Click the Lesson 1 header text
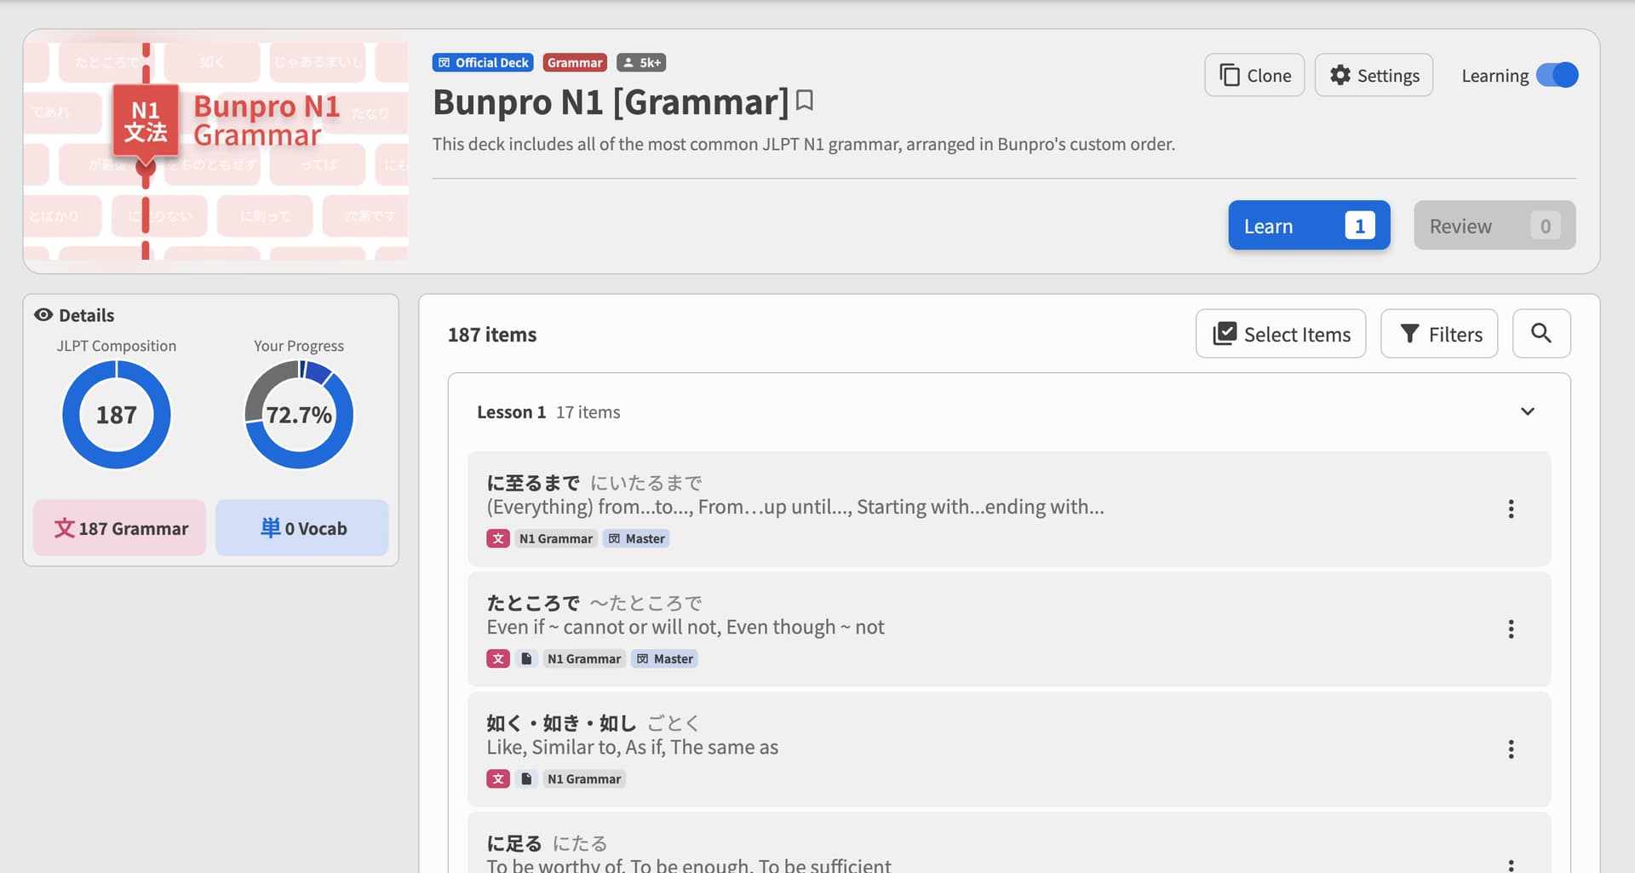 511,412
